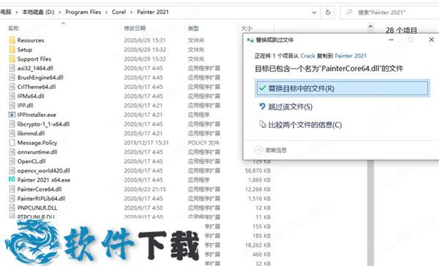Close the replace or skip files dialog
The image size is (439, 266).
pyautogui.click(x=432, y=39)
